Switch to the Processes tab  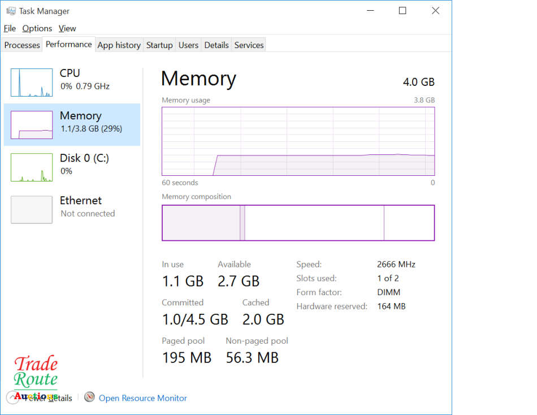coord(22,45)
